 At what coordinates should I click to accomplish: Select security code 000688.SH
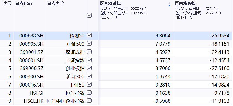pos(31,35)
